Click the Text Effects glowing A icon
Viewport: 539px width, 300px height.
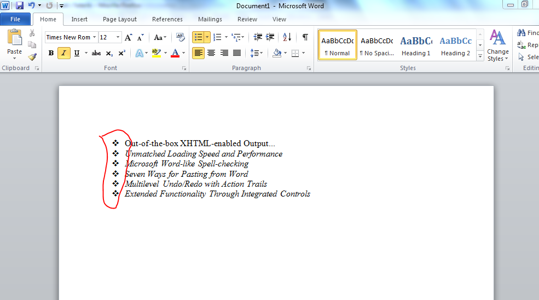(x=139, y=53)
